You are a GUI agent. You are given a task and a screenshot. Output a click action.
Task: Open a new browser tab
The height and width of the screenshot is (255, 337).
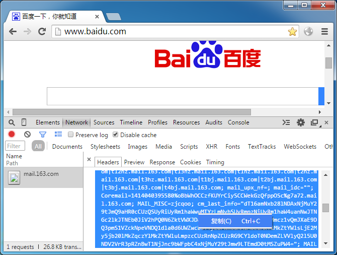coord(114,17)
